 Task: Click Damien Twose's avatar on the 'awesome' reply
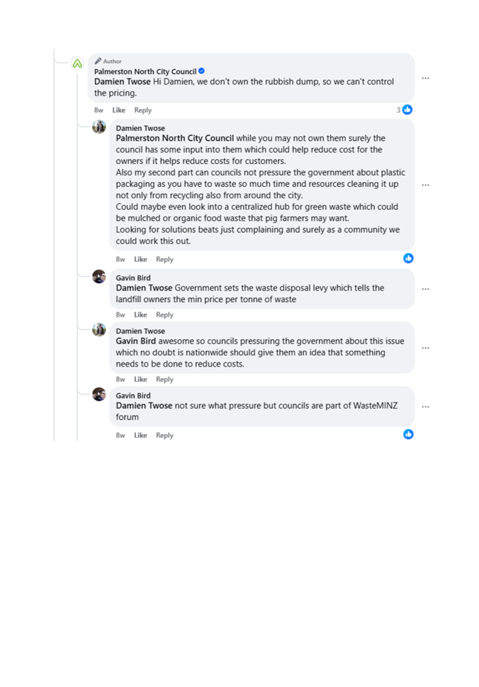99,330
